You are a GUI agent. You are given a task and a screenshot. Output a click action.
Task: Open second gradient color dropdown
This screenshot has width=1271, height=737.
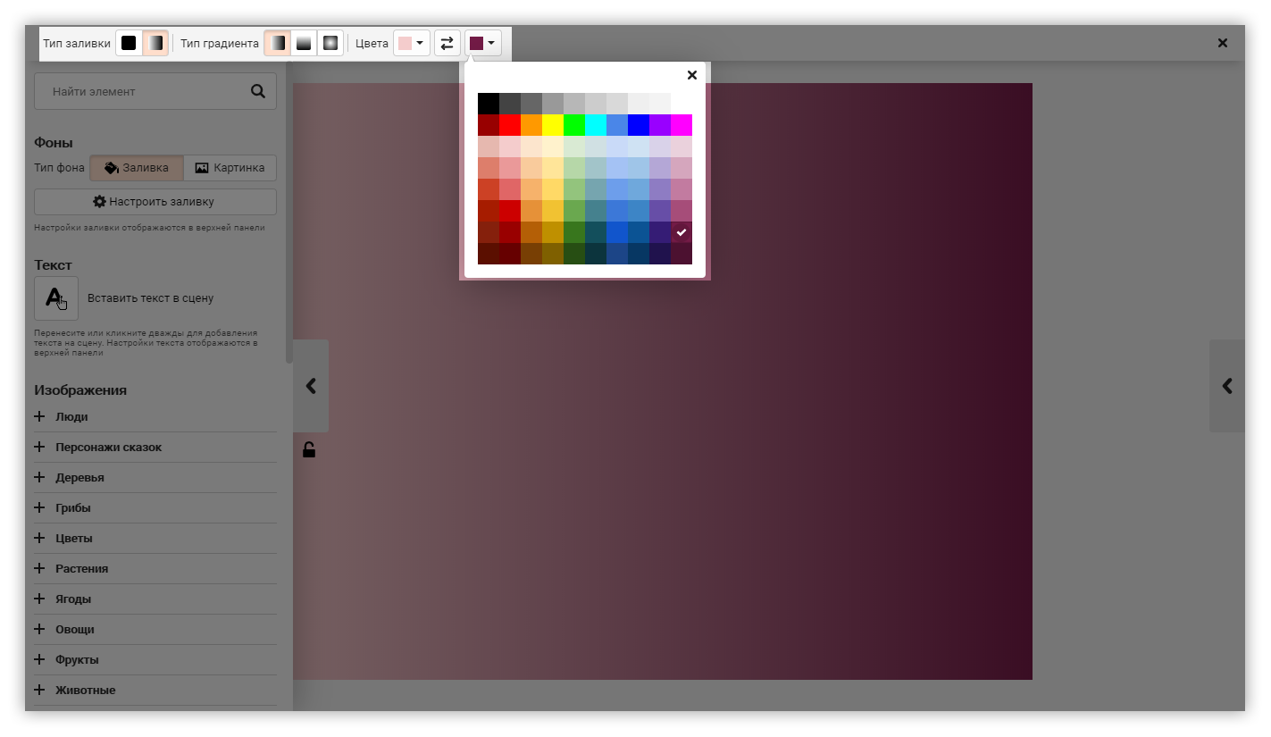(483, 43)
